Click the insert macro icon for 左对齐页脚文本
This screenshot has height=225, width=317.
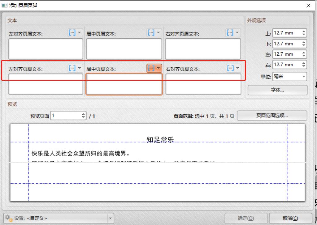pyautogui.click(x=72, y=68)
